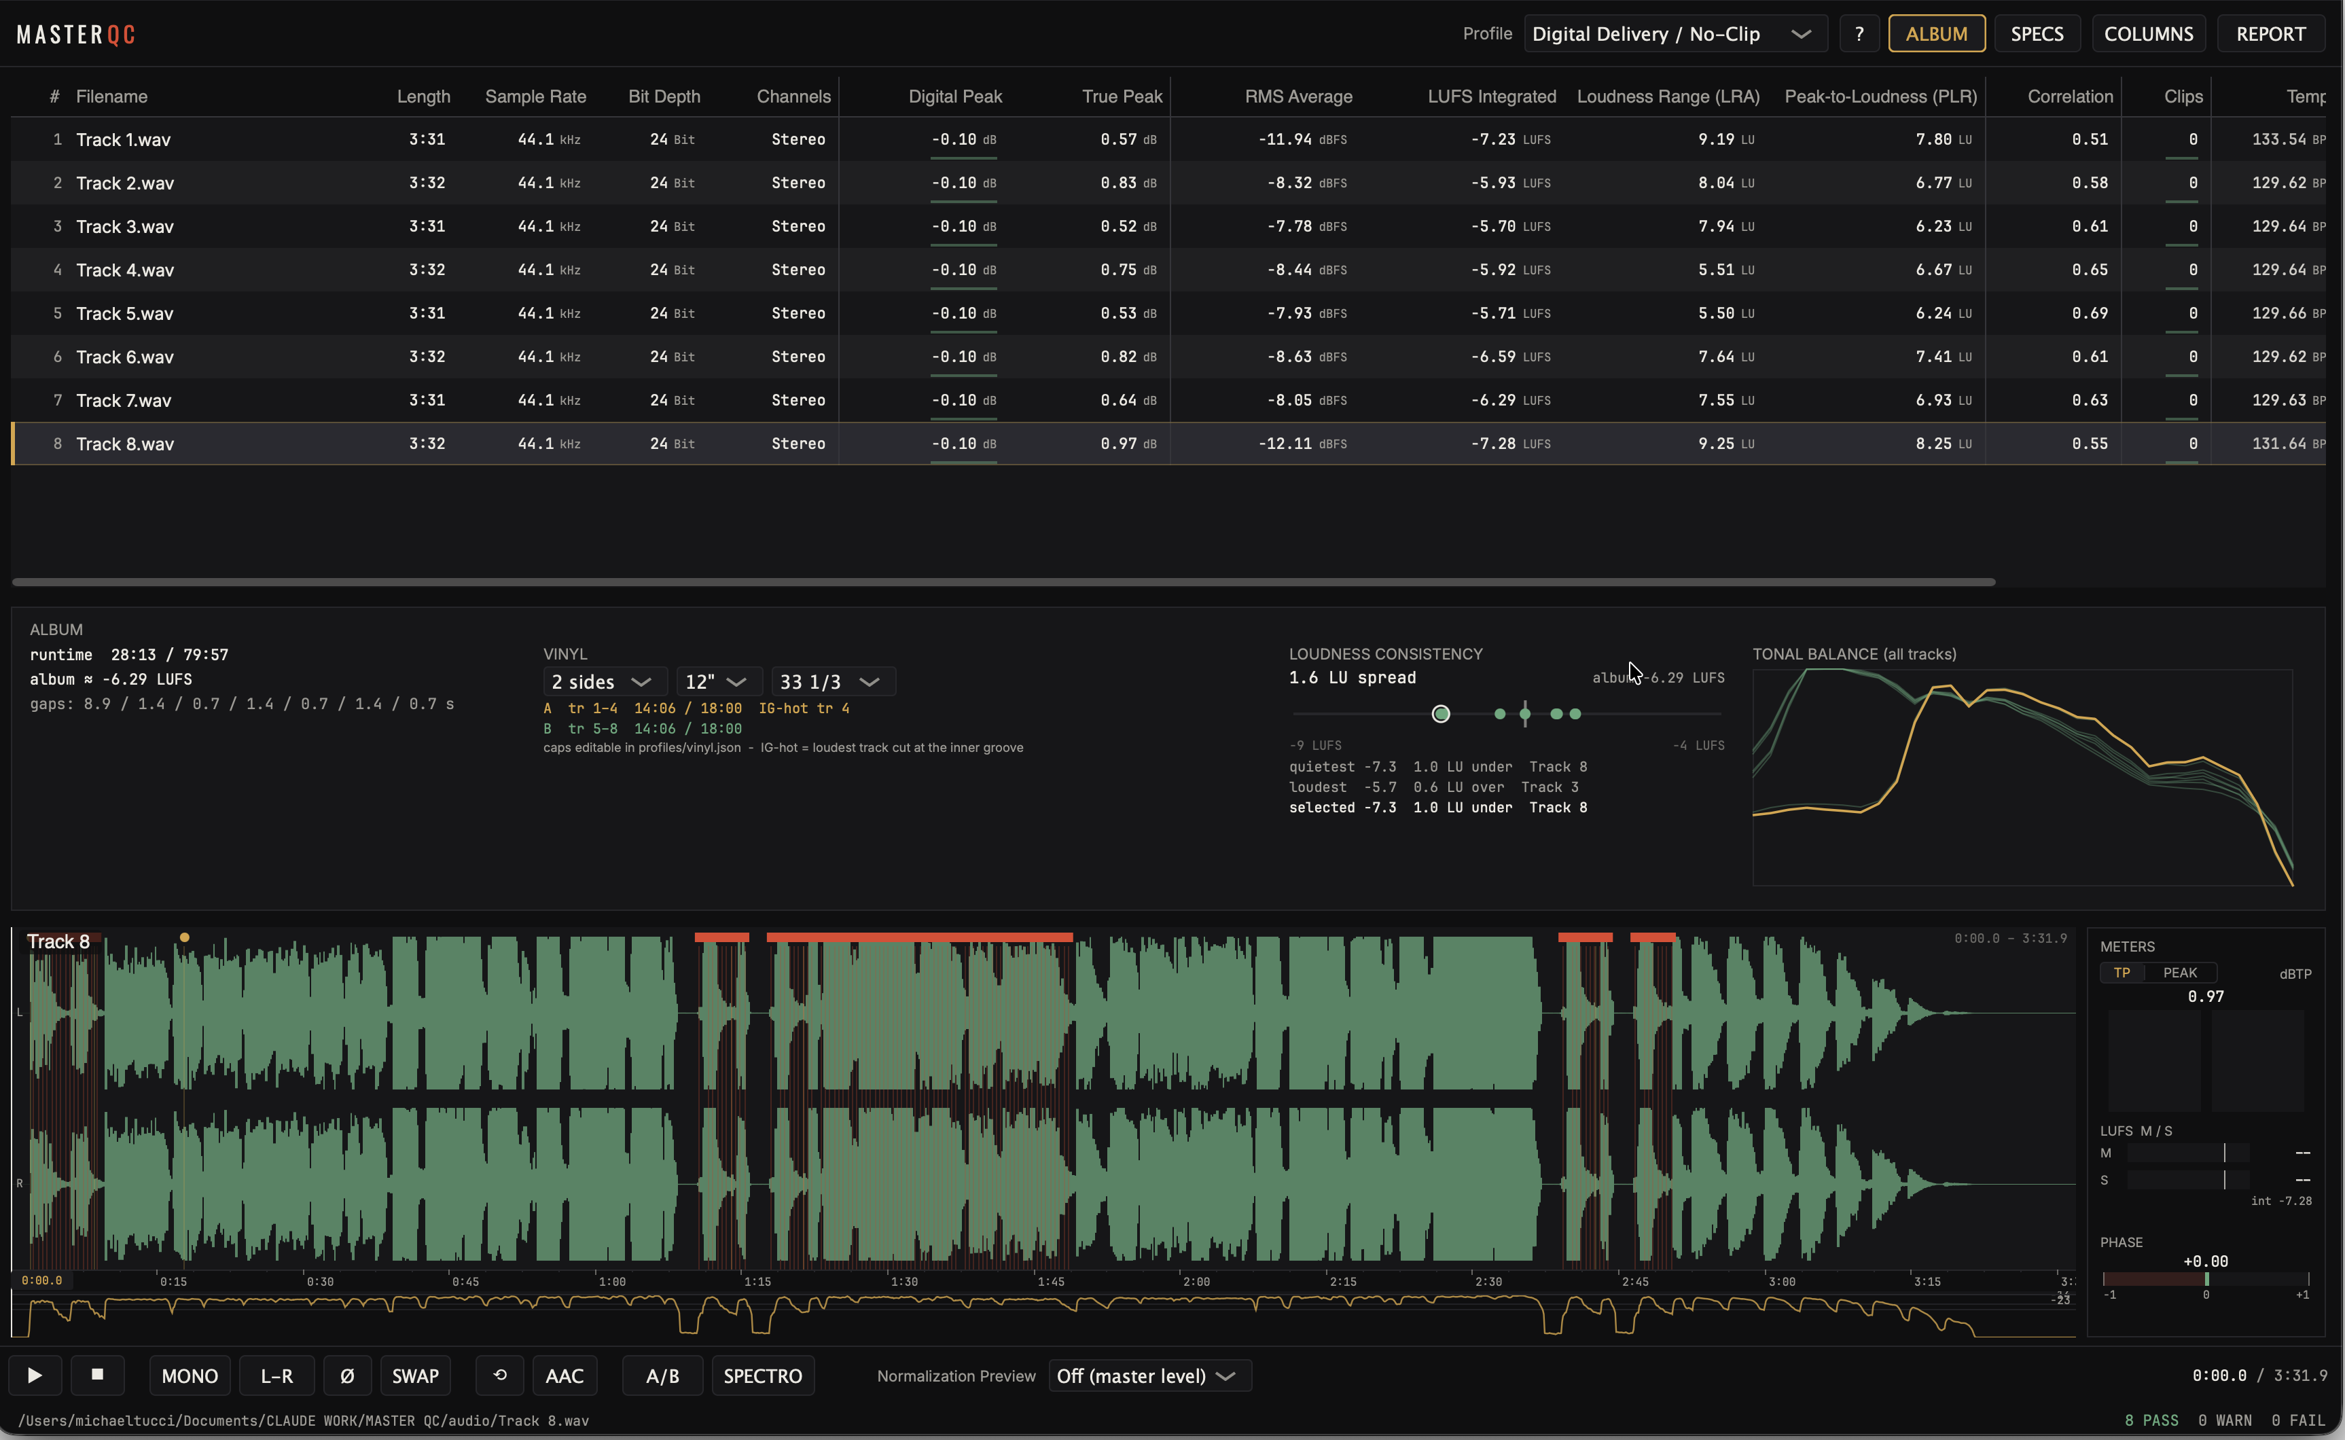Open the Profile dropdown Digital Delivery / No-Clip
The height and width of the screenshot is (1440, 2345).
tap(1675, 34)
